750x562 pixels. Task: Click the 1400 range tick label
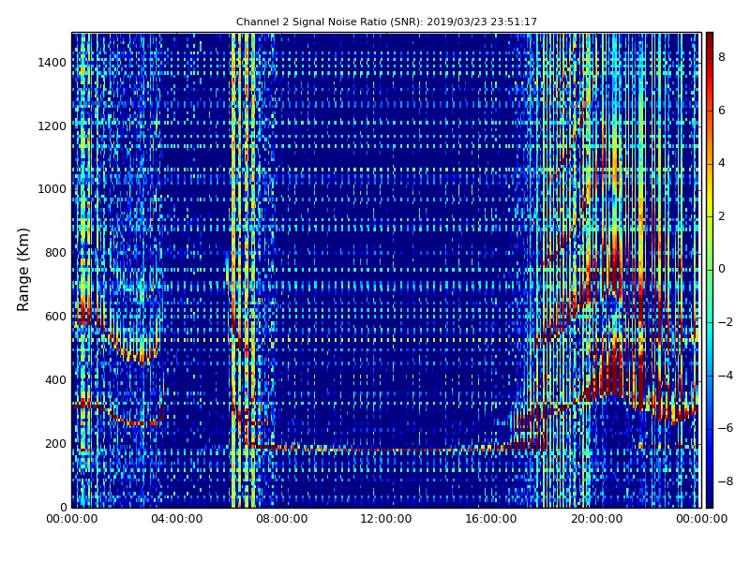(x=52, y=63)
